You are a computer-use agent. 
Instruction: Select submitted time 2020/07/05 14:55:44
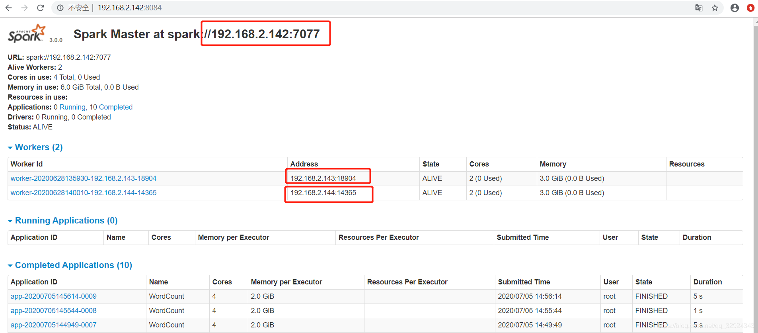pyautogui.click(x=530, y=311)
